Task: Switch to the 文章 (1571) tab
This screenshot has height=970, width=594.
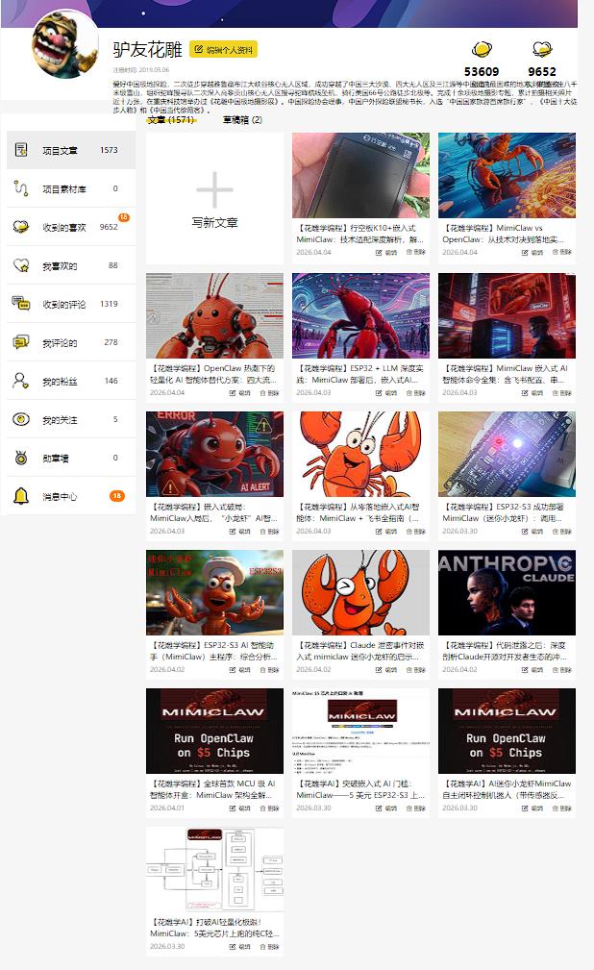Action: (171, 120)
